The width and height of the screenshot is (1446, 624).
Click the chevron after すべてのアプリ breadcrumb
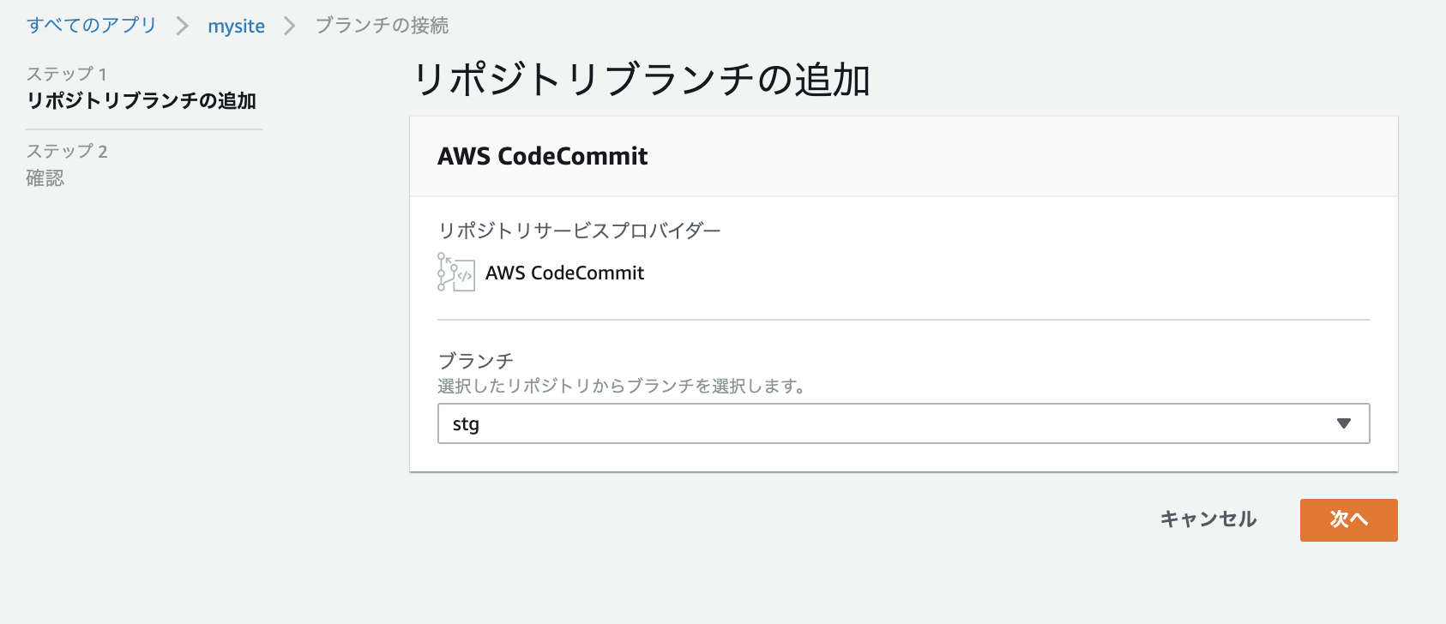point(182,27)
